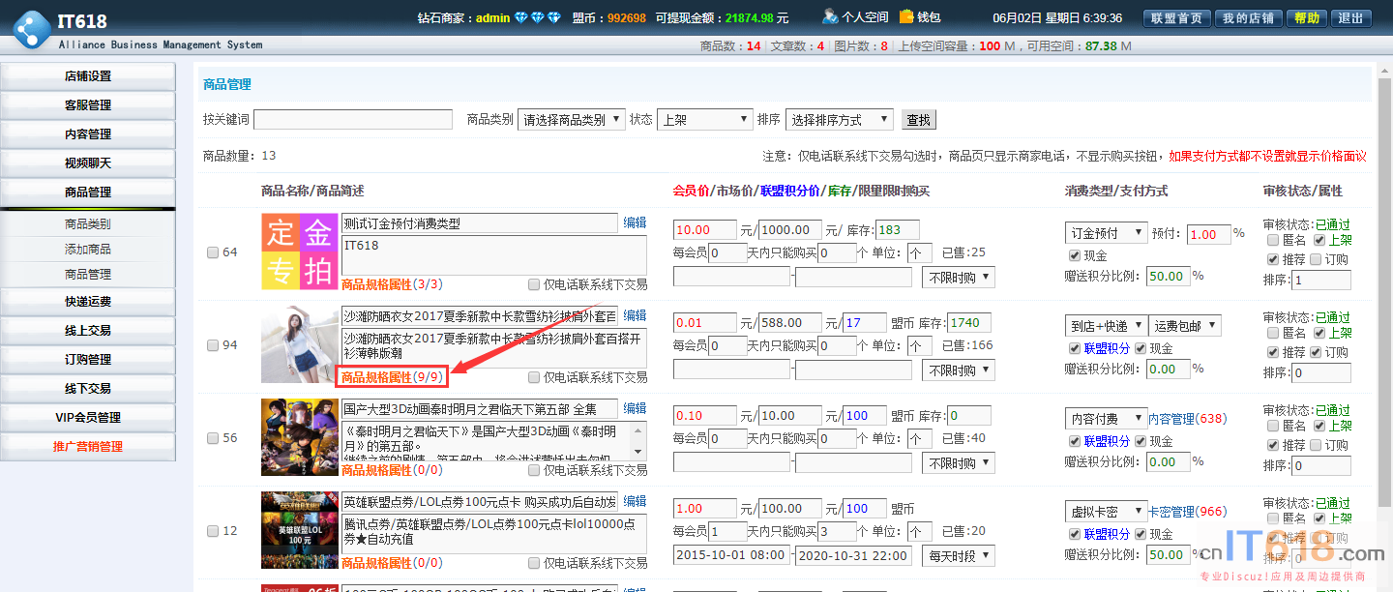The height and width of the screenshot is (592, 1393).
Task: Select checkbox for product 56
Action: (213, 438)
